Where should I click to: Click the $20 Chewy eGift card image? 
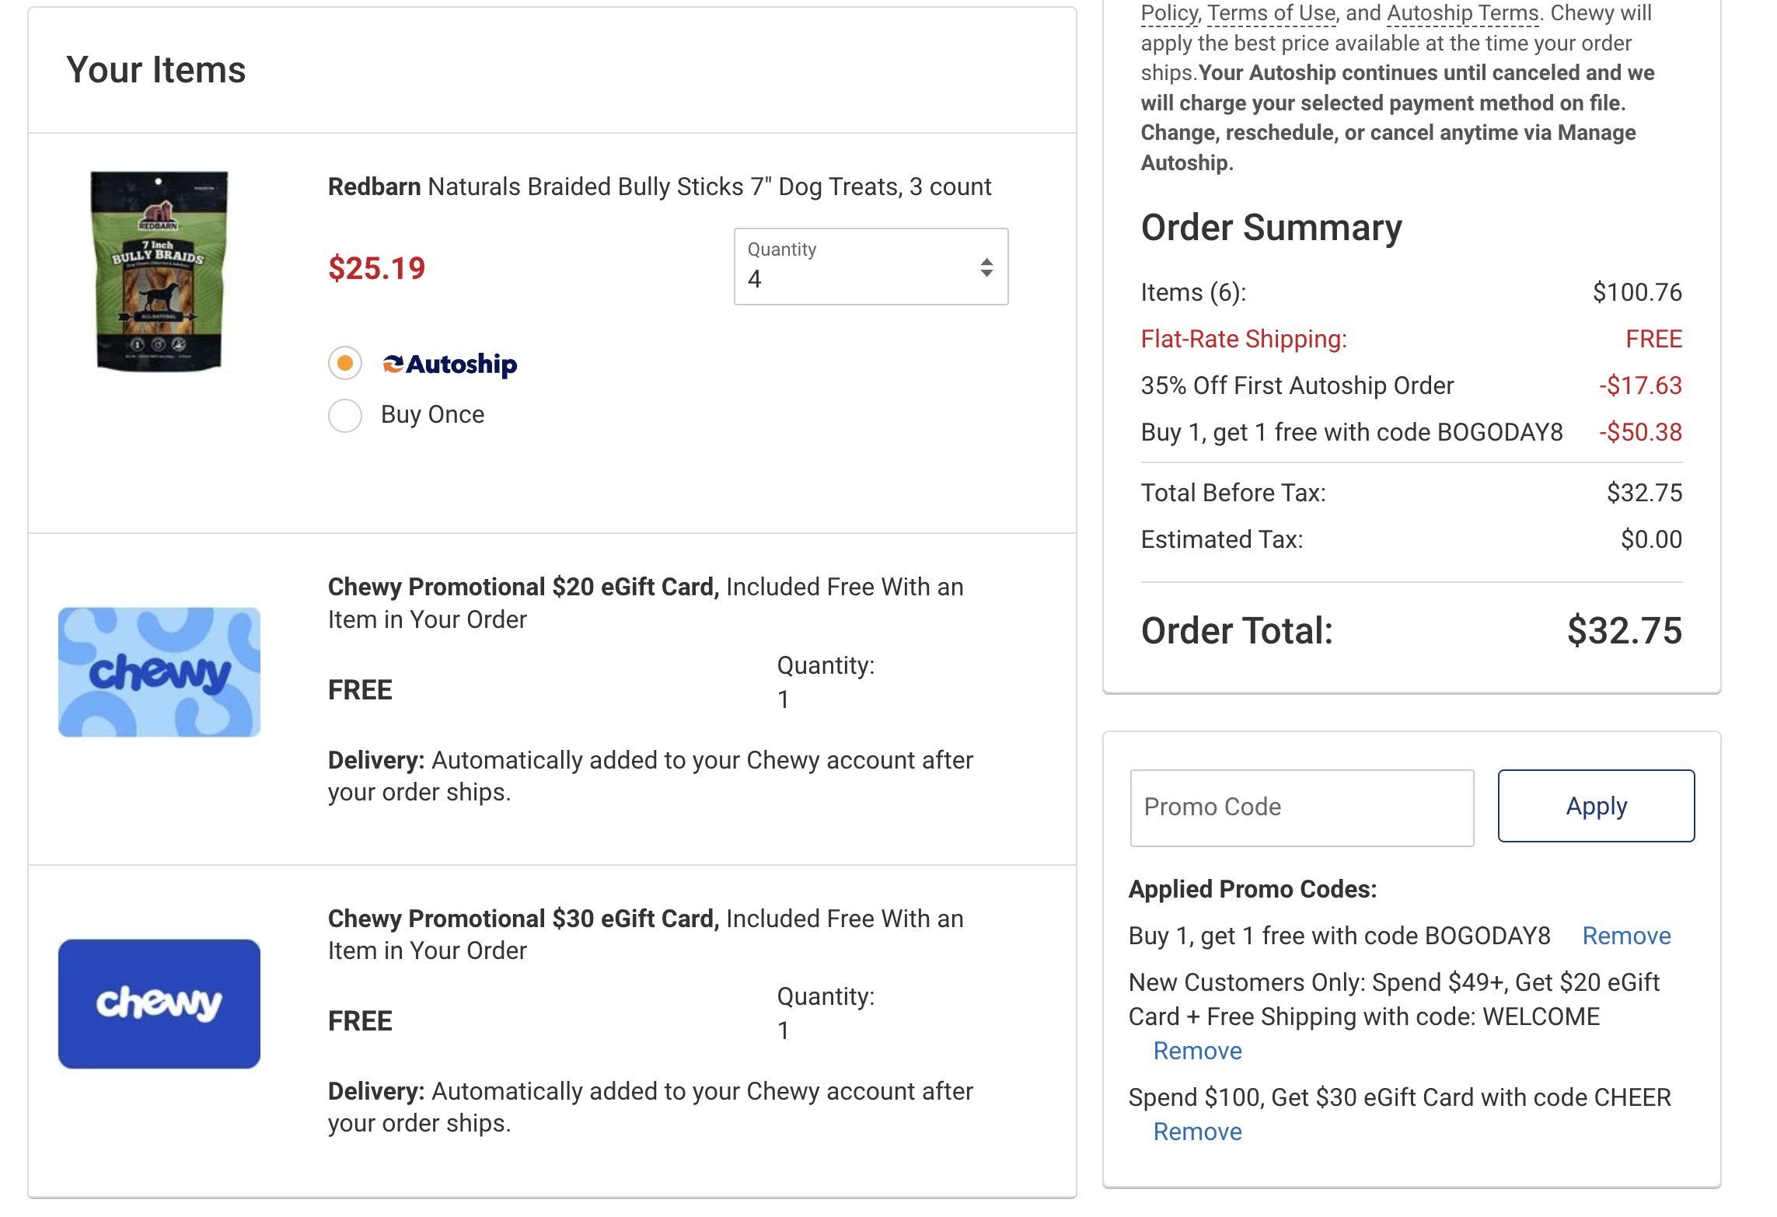point(158,671)
